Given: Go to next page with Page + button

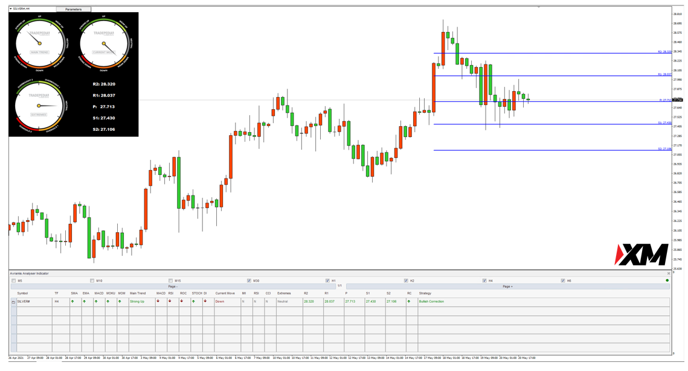Looking at the screenshot, I should (507, 287).
